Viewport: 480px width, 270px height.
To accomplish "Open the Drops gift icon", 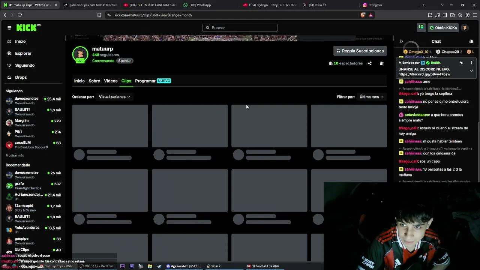I will point(9,77).
